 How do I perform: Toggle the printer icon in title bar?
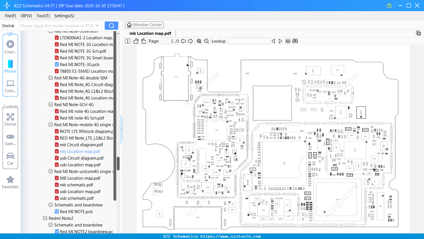point(389,5)
